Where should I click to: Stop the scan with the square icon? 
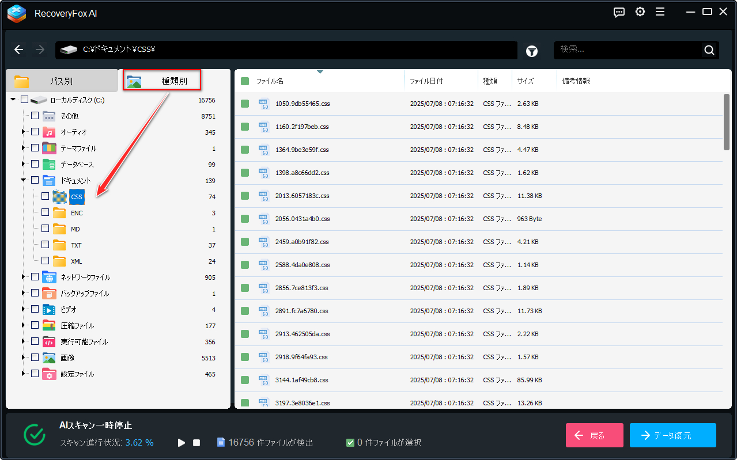(x=196, y=443)
